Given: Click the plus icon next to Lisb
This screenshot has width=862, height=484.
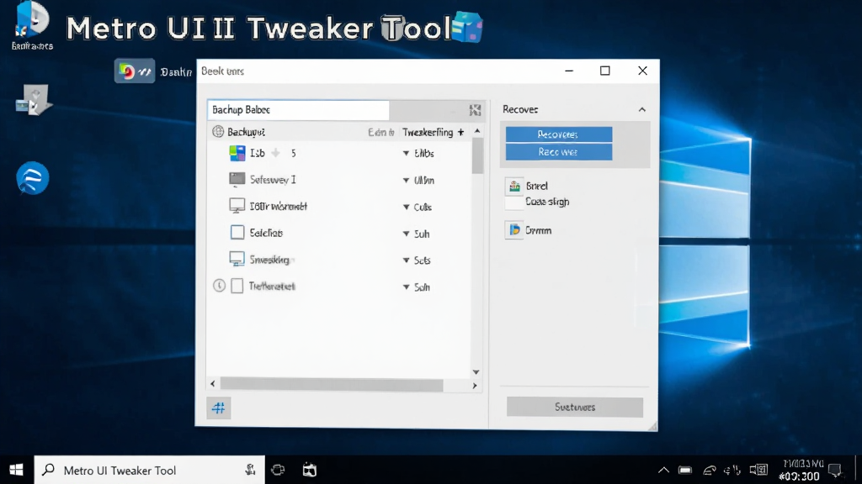Looking at the screenshot, I should [x=276, y=153].
